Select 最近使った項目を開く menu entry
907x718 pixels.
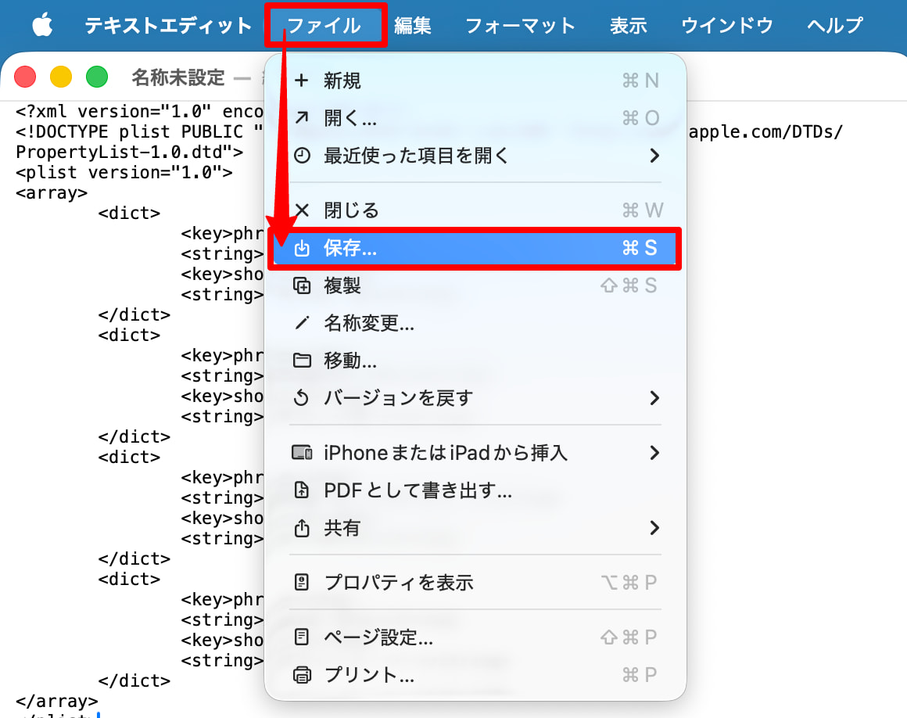point(475,156)
